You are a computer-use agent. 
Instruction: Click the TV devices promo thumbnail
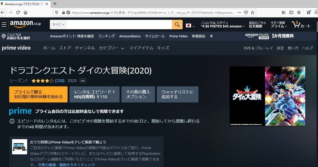(19, 147)
